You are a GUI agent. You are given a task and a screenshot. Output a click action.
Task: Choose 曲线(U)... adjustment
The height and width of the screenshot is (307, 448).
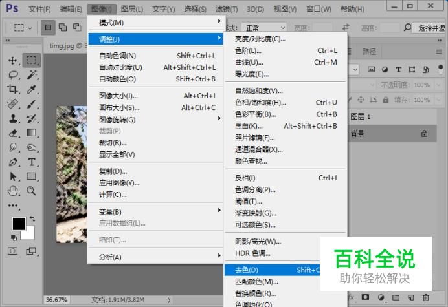[x=286, y=62]
